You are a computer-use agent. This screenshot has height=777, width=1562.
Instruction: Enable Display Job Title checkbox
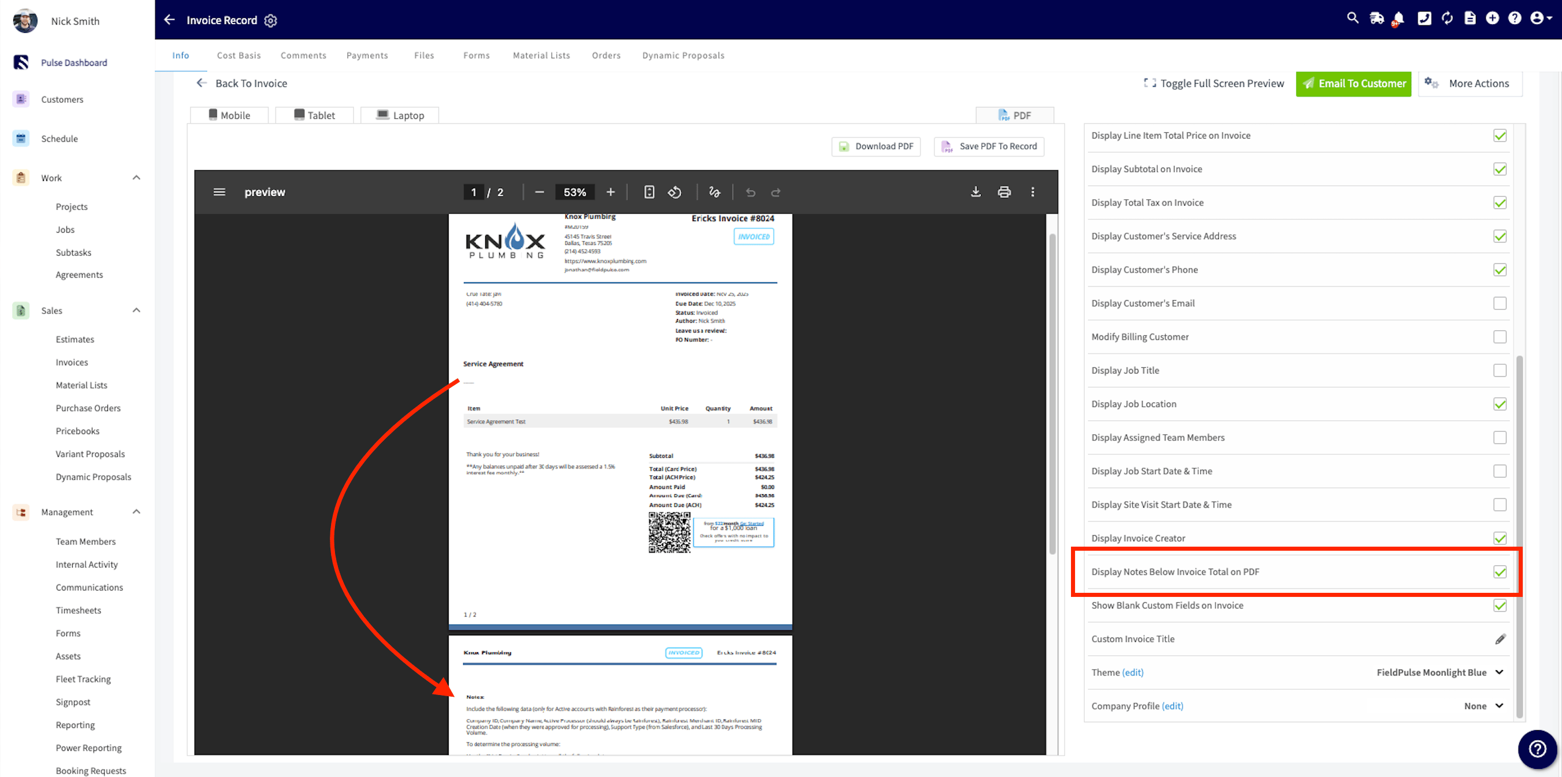(1500, 371)
